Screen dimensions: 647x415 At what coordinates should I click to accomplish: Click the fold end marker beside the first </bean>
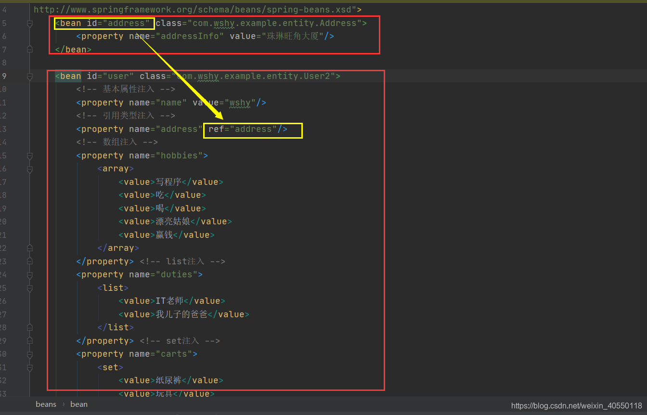pyautogui.click(x=30, y=49)
